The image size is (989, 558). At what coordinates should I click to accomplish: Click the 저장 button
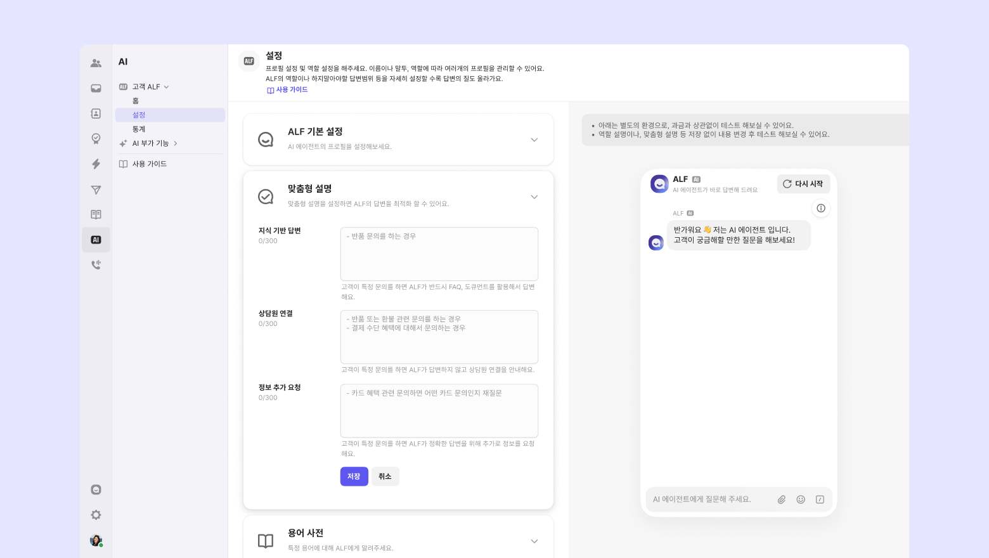[354, 476]
